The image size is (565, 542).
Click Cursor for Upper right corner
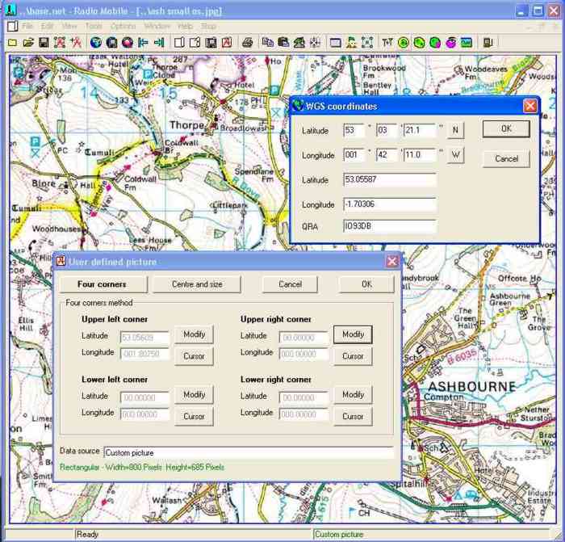point(353,356)
